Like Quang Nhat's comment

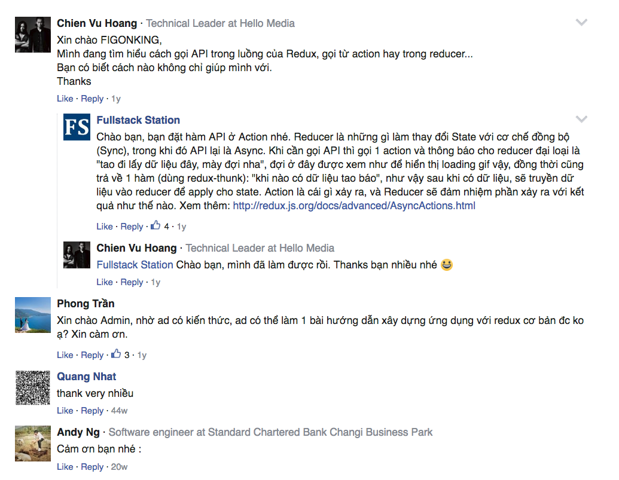pyautogui.click(x=65, y=411)
